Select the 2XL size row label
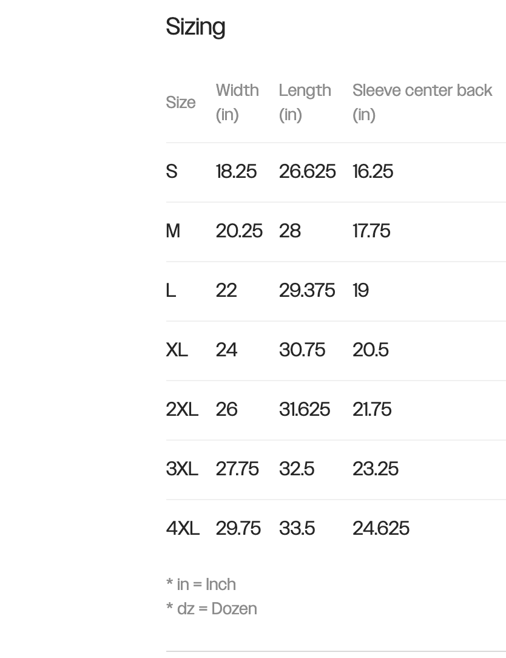 (182, 410)
